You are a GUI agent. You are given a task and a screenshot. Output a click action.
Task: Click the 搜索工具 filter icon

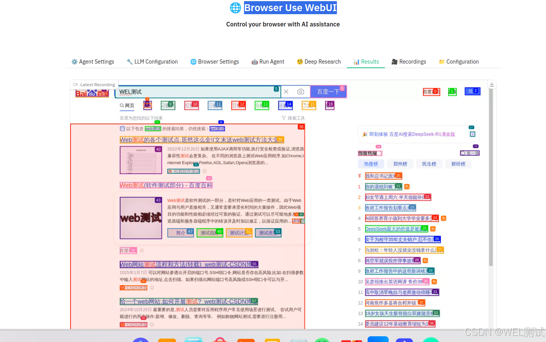pos(284,118)
